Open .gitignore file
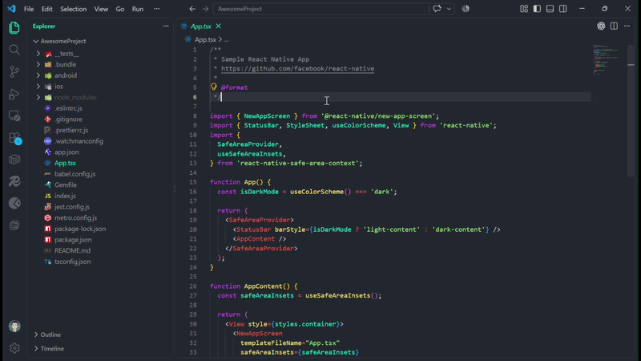The height and width of the screenshot is (361, 641). 68,119
